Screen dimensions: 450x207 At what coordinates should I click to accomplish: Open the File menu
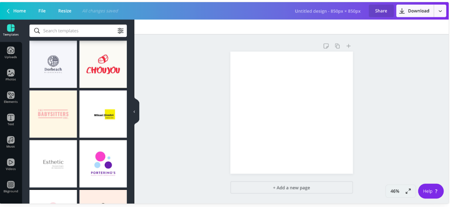42,11
